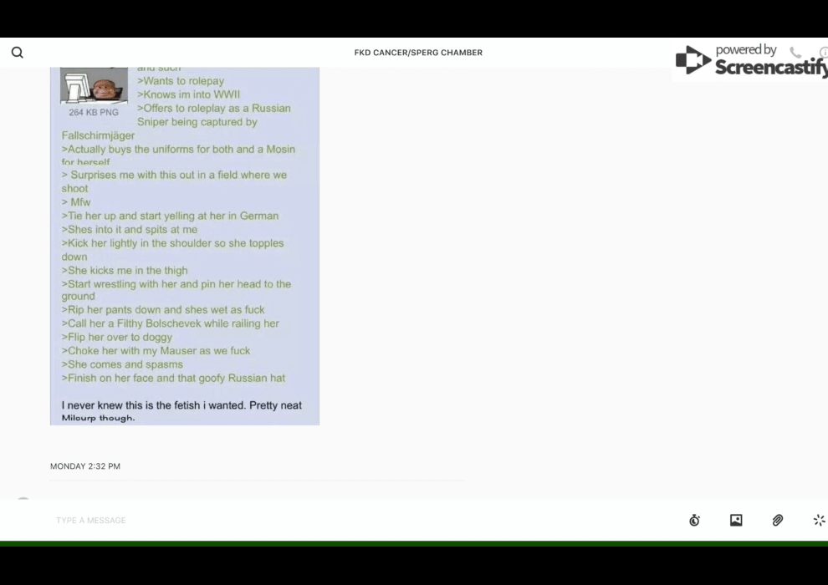
Task: Click the partially visible sender avatar above the input
Action: tap(23, 500)
